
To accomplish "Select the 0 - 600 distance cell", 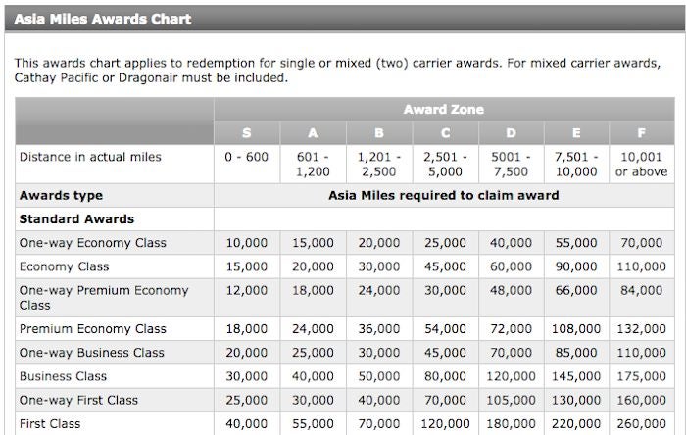I will [x=246, y=157].
